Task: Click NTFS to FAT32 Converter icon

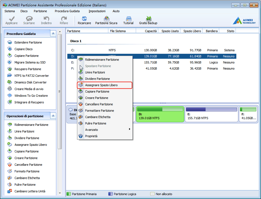Action: [x=10, y=76]
